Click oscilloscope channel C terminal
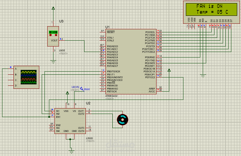 tap(11, 80)
